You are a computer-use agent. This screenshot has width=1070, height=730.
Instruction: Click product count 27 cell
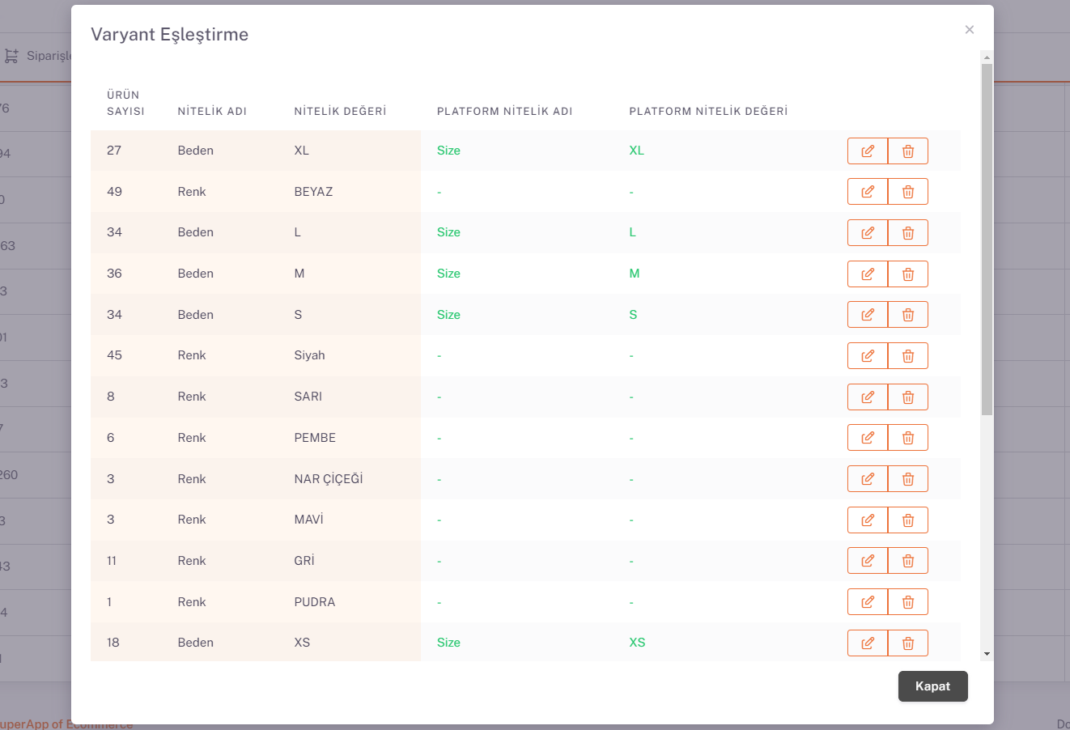click(114, 151)
